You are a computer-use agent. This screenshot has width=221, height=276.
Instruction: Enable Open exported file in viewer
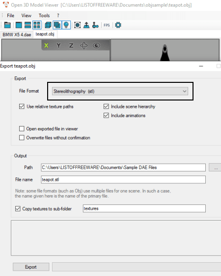[22, 128]
